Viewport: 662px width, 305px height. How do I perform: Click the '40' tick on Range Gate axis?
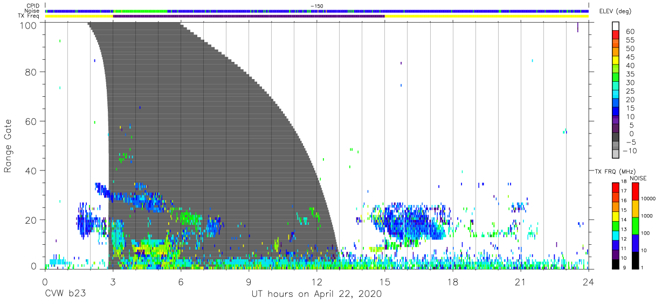[31, 171]
